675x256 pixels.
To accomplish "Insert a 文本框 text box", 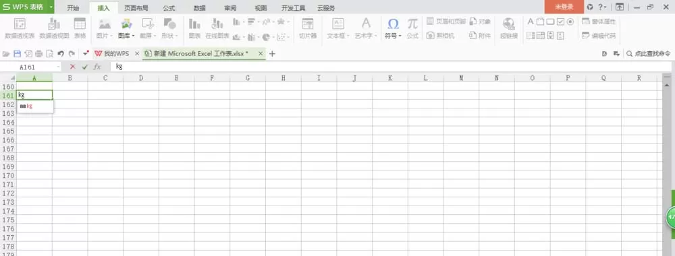I will click(x=338, y=28).
